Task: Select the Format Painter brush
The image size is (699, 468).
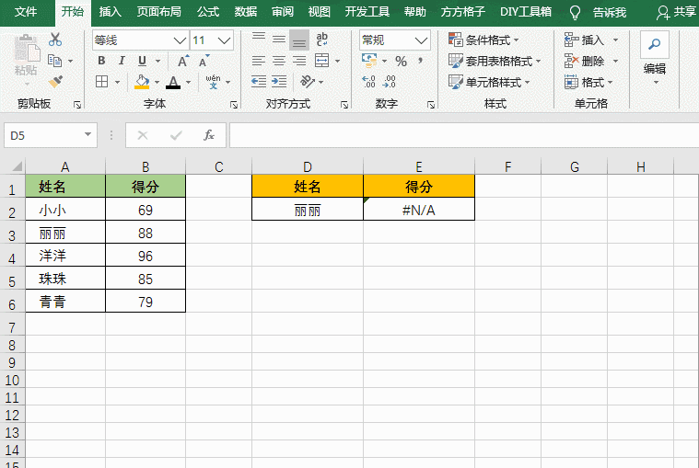Action: click(55, 82)
